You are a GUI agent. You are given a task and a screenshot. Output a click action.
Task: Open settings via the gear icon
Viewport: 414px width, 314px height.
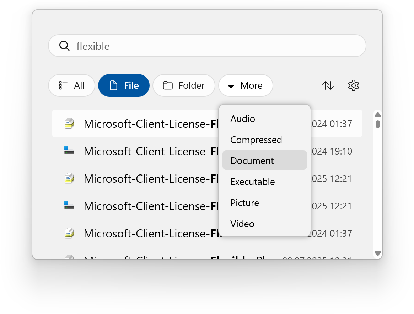353,85
